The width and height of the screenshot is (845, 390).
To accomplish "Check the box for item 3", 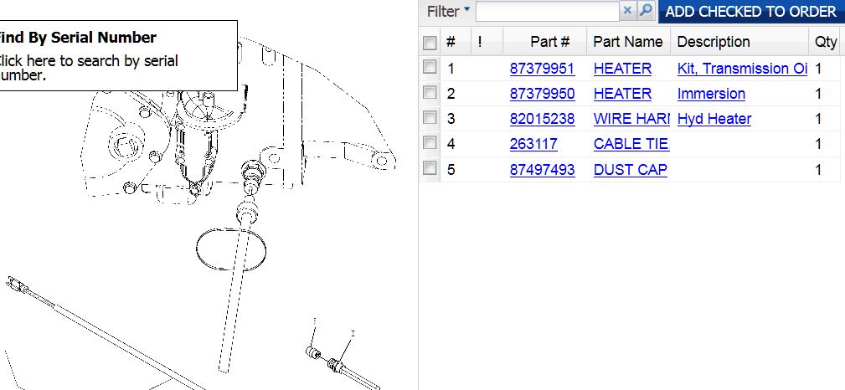I will tap(430, 118).
